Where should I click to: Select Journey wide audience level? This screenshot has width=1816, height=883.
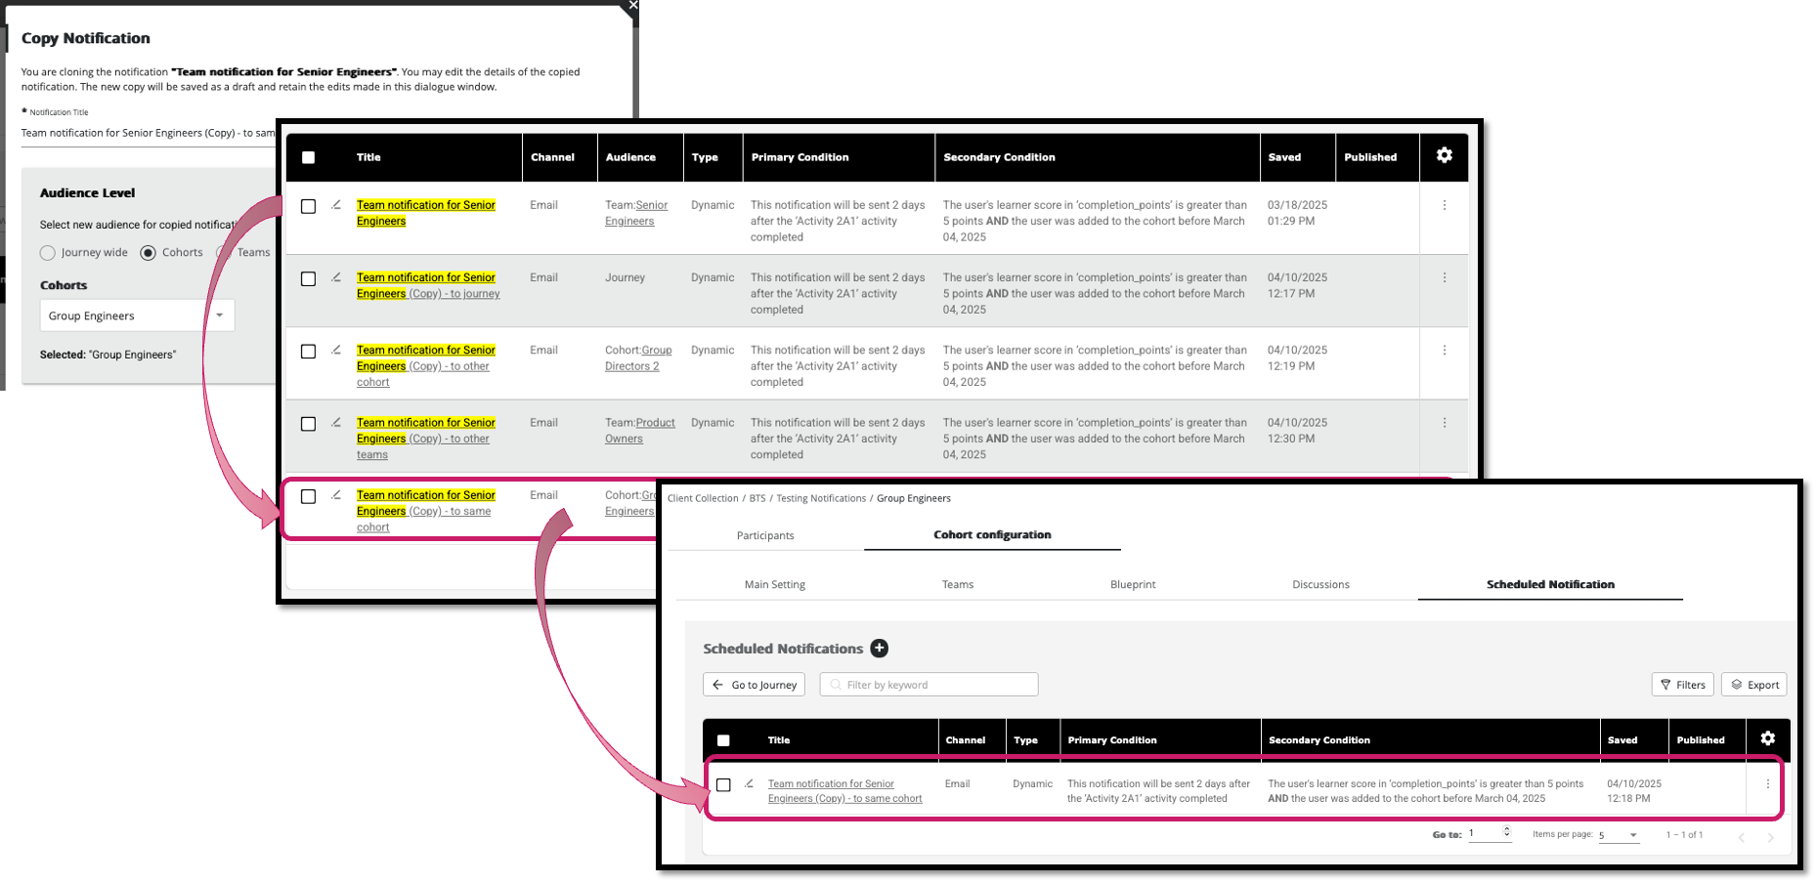point(47,253)
